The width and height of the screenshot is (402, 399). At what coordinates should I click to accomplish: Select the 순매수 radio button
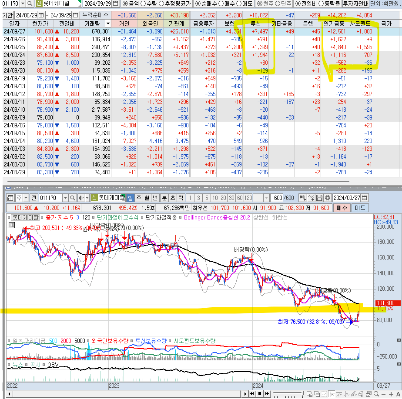point(198,3)
